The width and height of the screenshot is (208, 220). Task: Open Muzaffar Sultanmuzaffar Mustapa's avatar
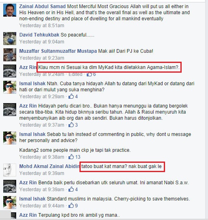(x=10, y=55)
